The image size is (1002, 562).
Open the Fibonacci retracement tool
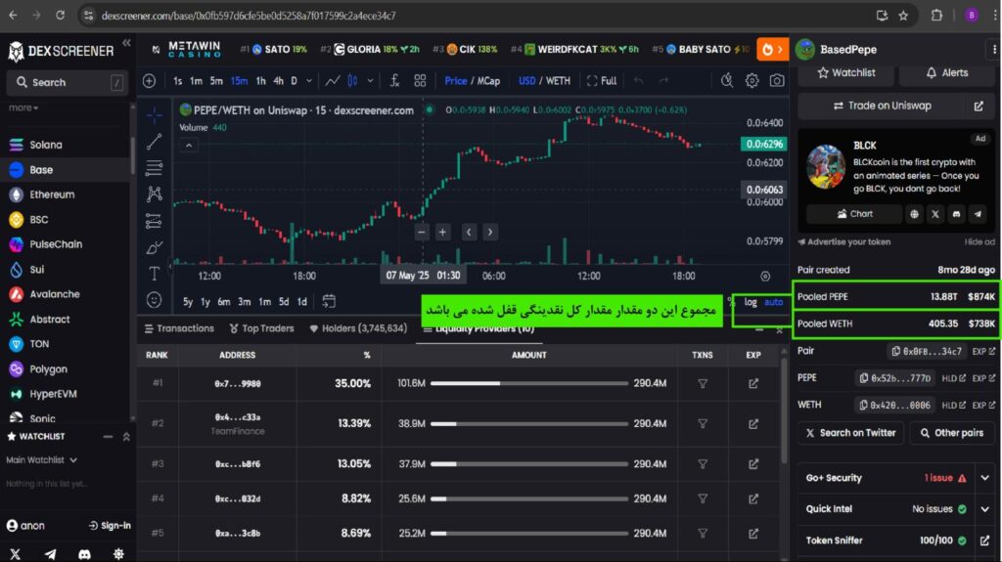[x=154, y=168]
